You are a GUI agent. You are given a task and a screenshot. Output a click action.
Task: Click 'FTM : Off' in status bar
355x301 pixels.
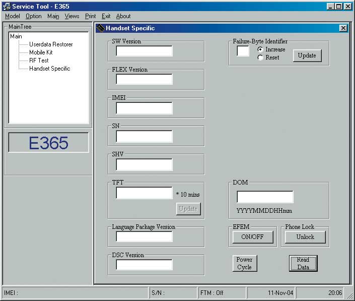(x=222, y=293)
